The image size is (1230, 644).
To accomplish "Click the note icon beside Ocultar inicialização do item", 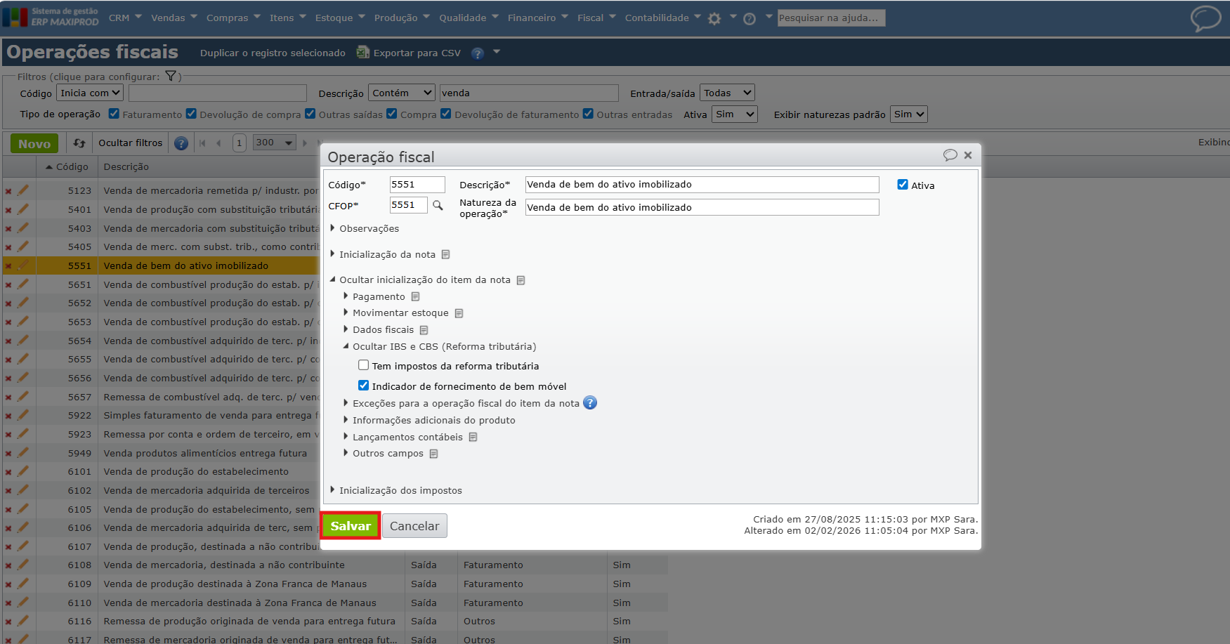I will click(x=521, y=280).
